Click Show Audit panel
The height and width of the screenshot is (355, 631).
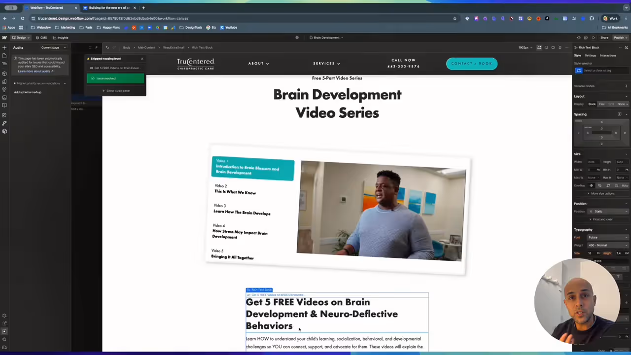click(x=116, y=91)
